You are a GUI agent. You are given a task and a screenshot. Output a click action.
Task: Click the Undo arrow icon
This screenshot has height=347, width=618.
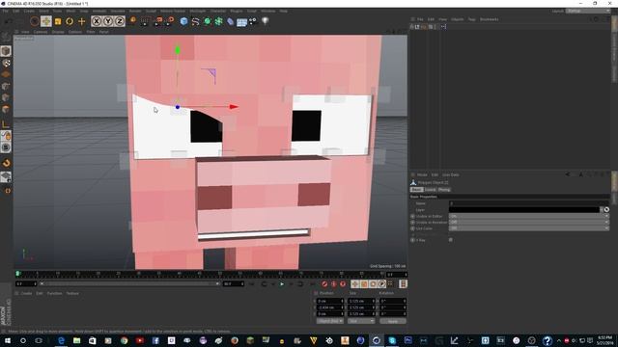[x=8, y=21]
